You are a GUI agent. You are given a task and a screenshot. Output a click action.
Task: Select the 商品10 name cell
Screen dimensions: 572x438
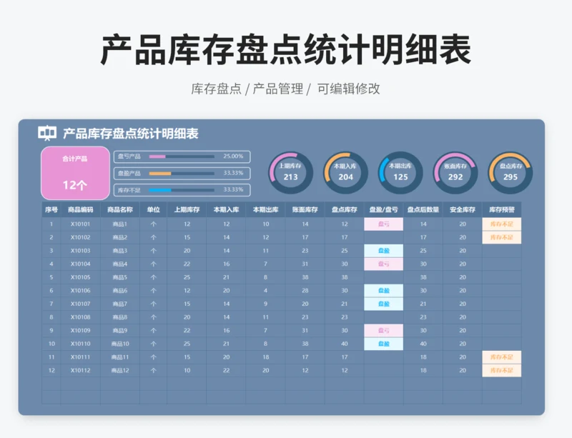click(120, 344)
